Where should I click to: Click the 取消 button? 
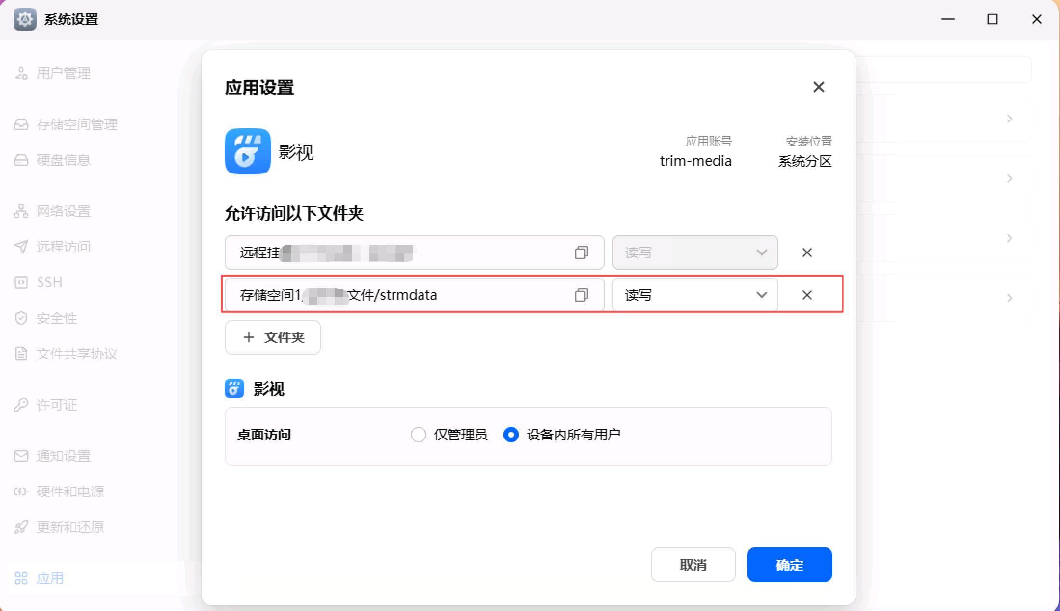693,565
